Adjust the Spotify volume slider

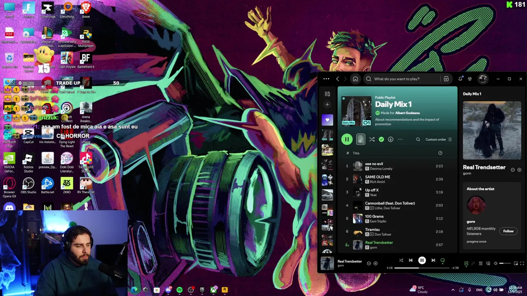505,264
